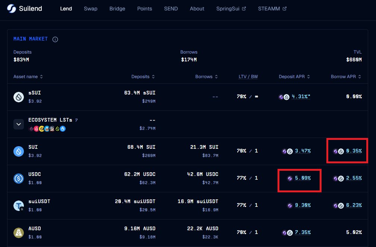
Task: Click the 68.4M SUI deposits cell
Action: click(x=141, y=147)
